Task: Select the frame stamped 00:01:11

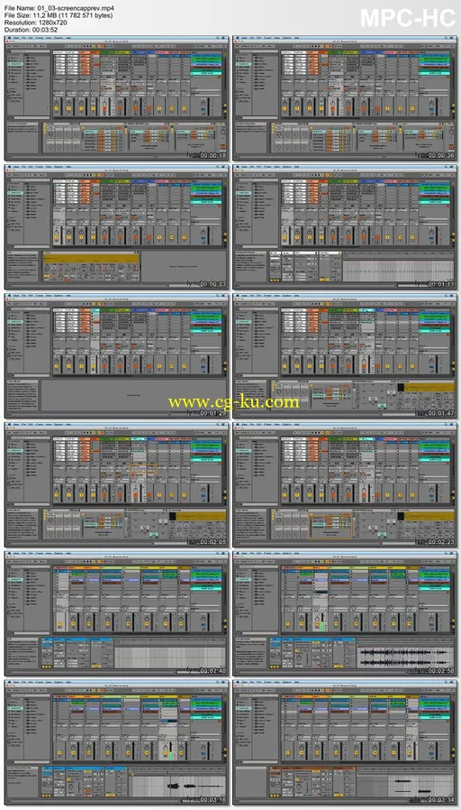Action: (x=345, y=226)
